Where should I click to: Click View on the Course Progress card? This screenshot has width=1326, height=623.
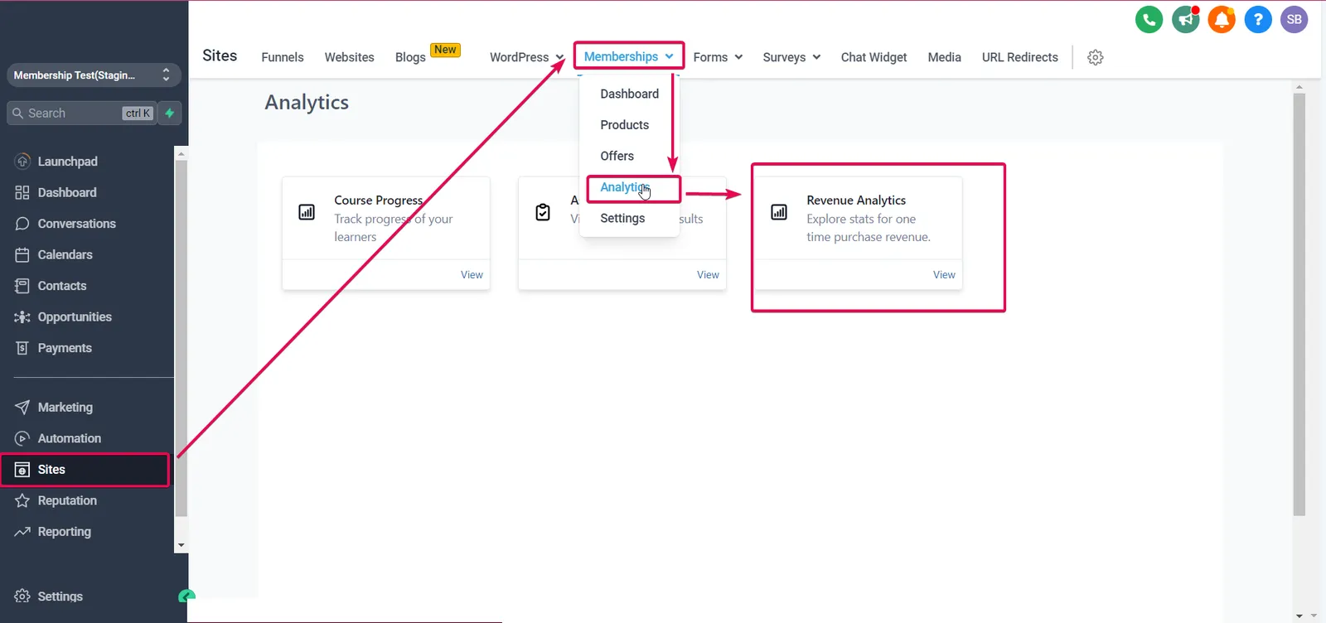click(472, 275)
